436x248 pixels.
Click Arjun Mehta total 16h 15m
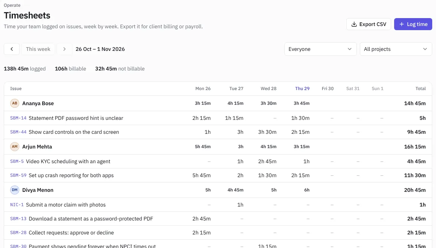[415, 147]
